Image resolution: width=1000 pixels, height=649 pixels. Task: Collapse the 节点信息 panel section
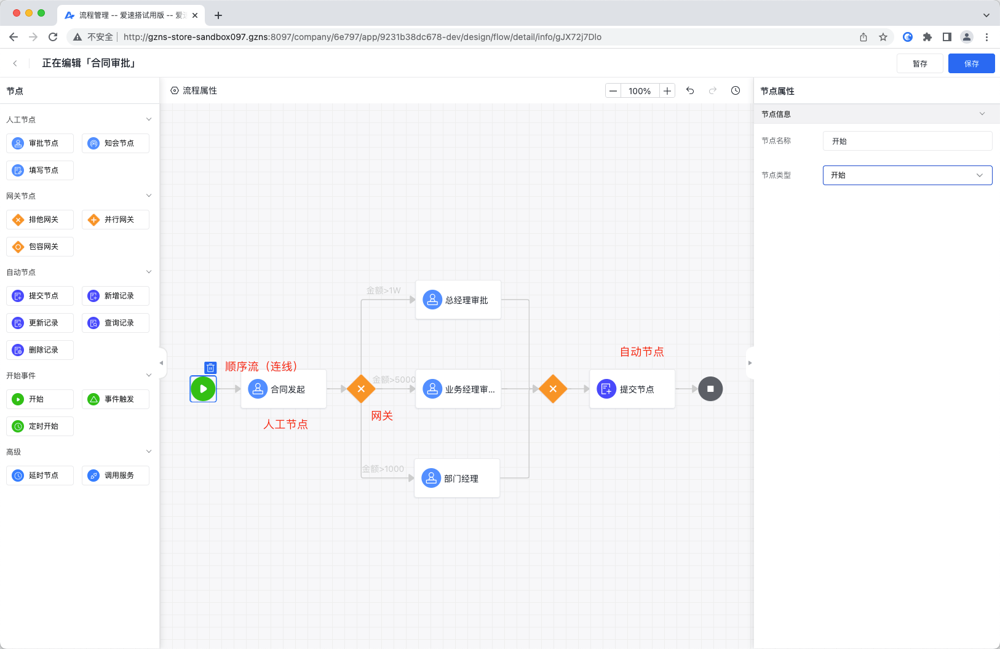(x=982, y=113)
